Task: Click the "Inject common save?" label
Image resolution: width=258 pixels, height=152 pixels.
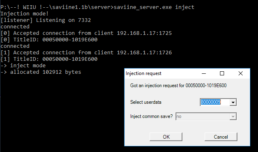Action: [151, 116]
